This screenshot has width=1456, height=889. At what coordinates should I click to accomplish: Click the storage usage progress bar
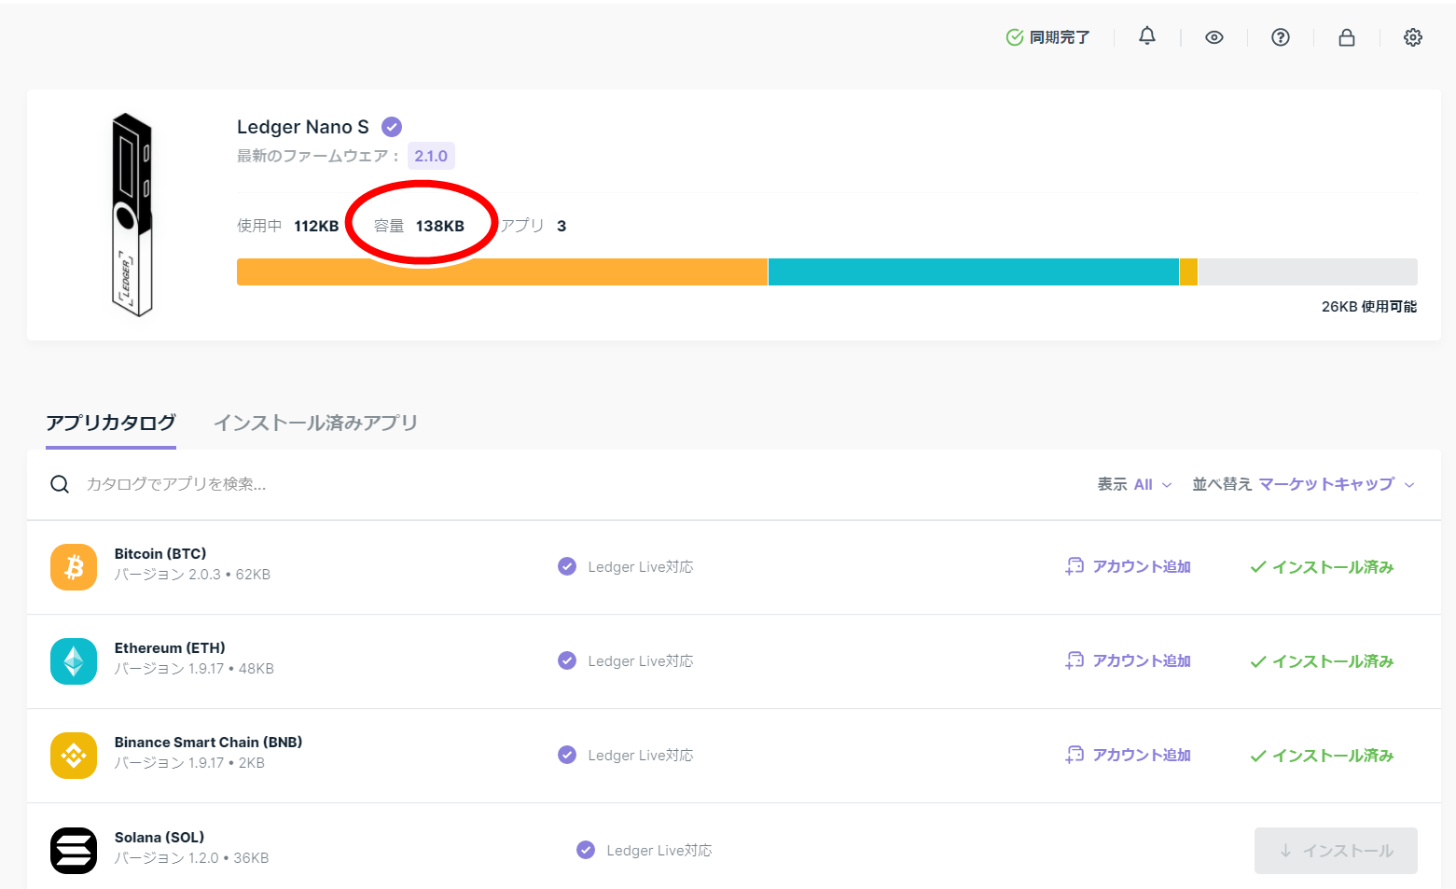tap(827, 271)
